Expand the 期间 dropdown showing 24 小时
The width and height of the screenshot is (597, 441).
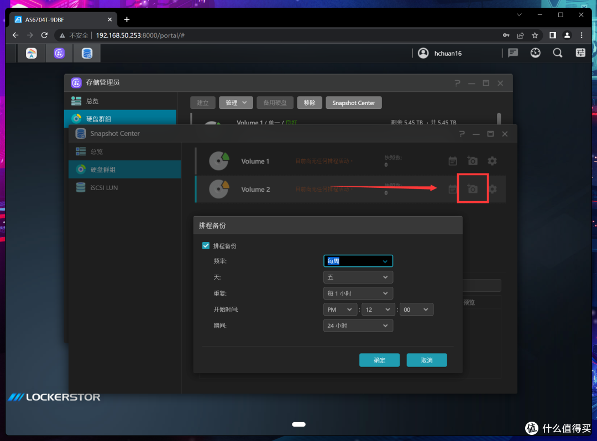click(358, 326)
